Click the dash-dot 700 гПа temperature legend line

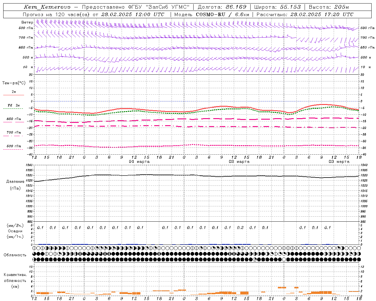click(13, 136)
